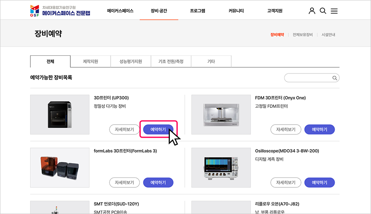
Task: Focus the equipment search input field
Action: (312, 78)
